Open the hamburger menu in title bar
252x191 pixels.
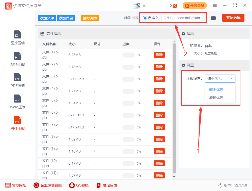[215, 6]
